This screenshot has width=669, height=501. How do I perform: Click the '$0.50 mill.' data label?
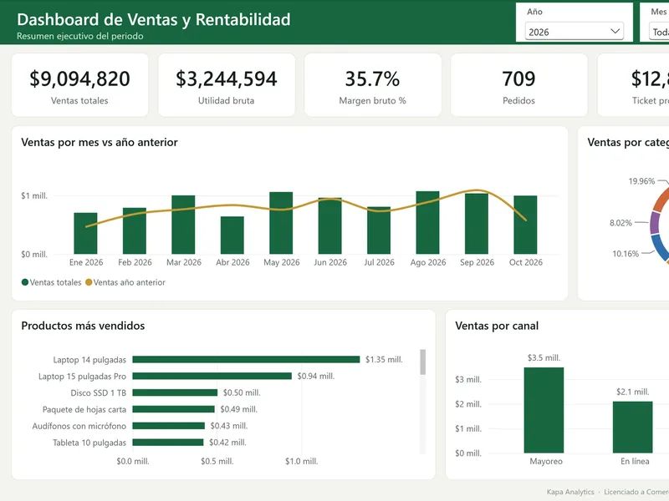point(242,392)
